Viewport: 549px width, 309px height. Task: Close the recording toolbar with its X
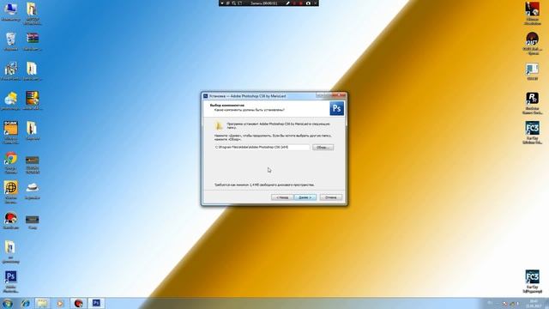pyautogui.click(x=315, y=3)
